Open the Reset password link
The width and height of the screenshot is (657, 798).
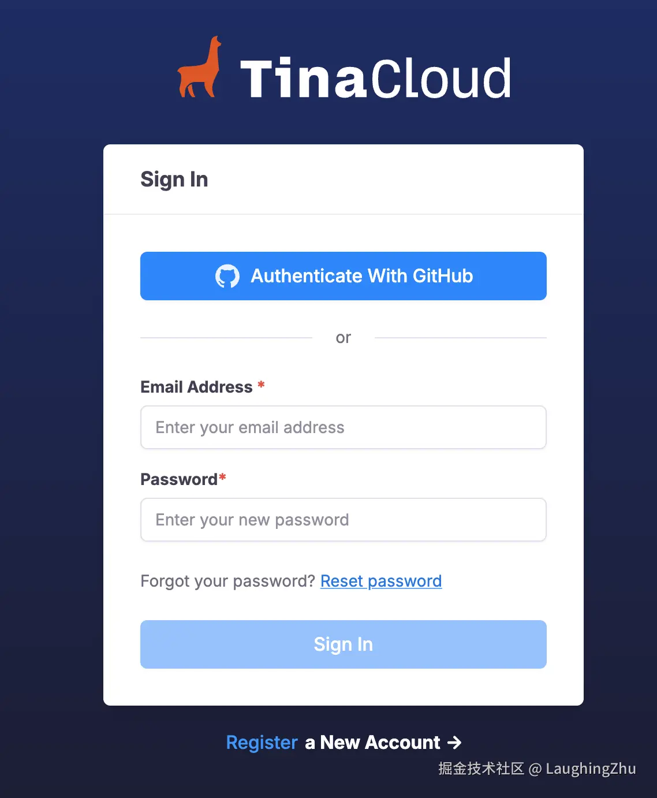(x=381, y=581)
